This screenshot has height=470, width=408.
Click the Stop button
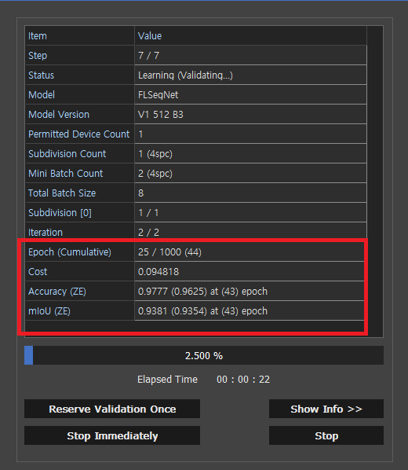click(x=326, y=435)
